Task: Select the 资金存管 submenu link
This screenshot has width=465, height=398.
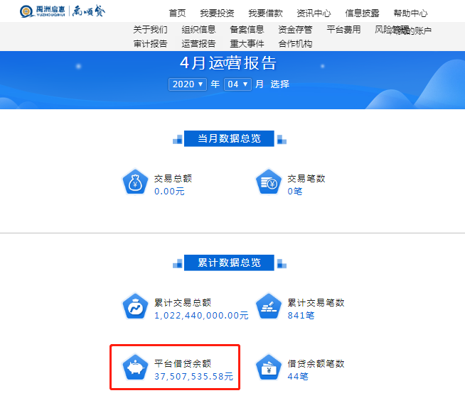Action: click(x=295, y=29)
